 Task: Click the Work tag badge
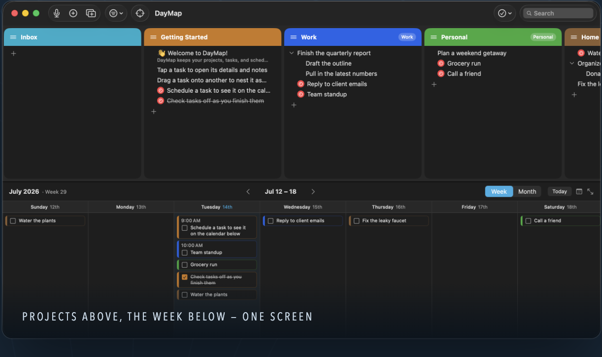click(407, 37)
